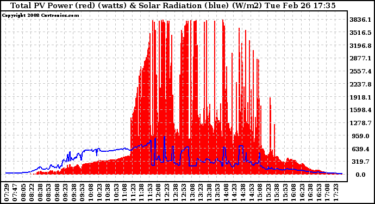Click the chart title text
375x204 pixels.
(x=173, y=5)
